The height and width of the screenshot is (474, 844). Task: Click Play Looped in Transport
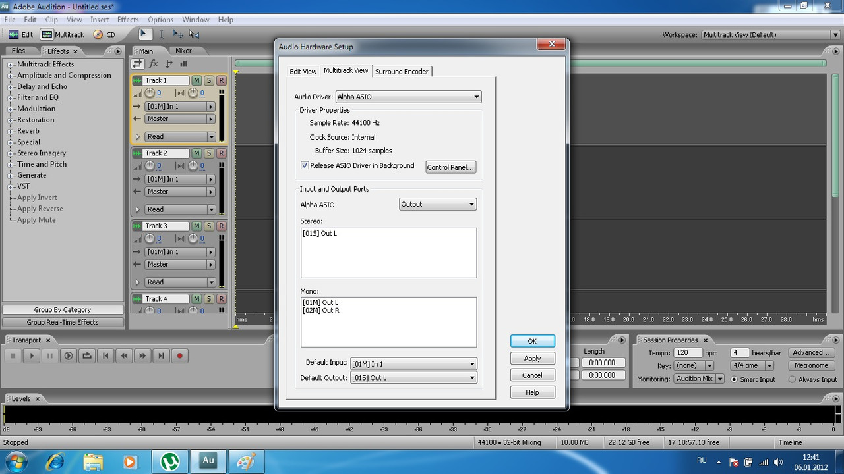[86, 355]
